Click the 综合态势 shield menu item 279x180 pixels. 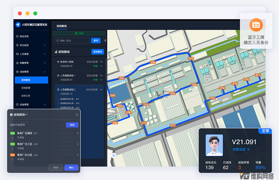pos(24,36)
